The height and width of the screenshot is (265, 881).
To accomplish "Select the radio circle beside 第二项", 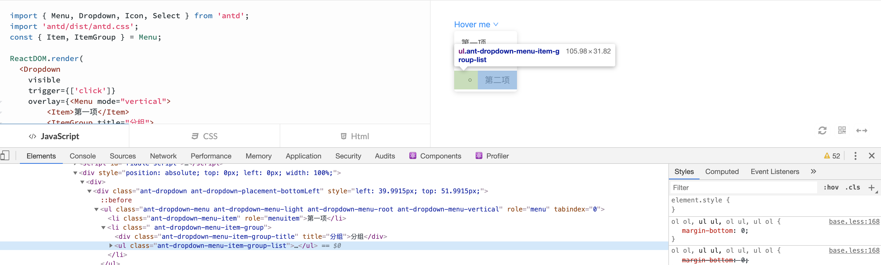I will tap(471, 80).
